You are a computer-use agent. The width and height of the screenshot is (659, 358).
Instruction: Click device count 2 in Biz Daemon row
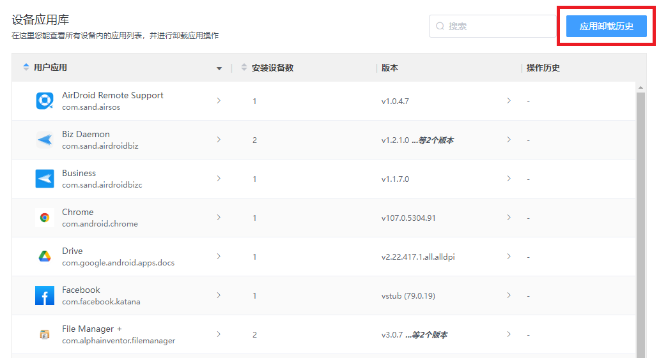pyautogui.click(x=254, y=140)
